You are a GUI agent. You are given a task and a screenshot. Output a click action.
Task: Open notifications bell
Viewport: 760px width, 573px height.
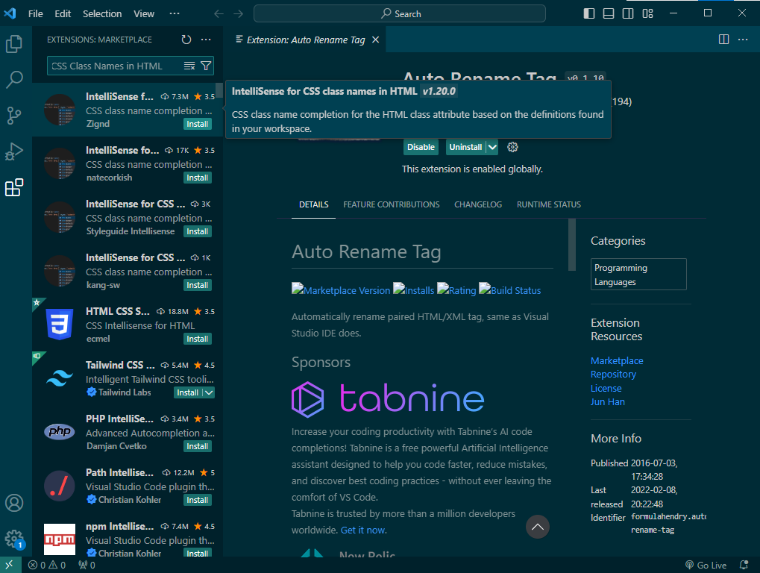tap(744, 566)
